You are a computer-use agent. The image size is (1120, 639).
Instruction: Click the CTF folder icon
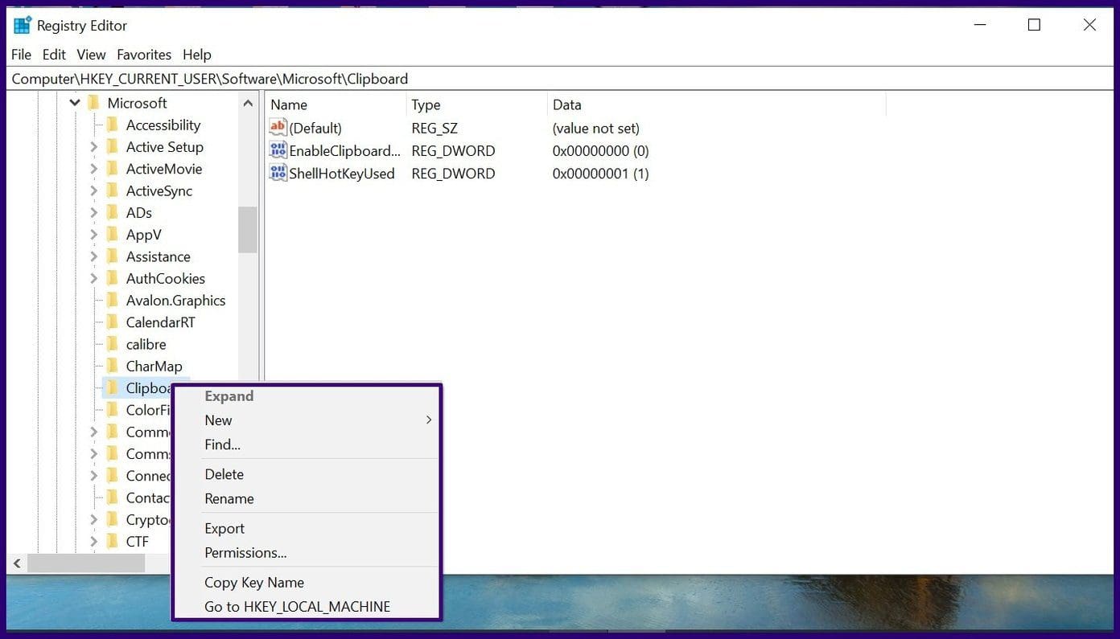click(x=113, y=542)
